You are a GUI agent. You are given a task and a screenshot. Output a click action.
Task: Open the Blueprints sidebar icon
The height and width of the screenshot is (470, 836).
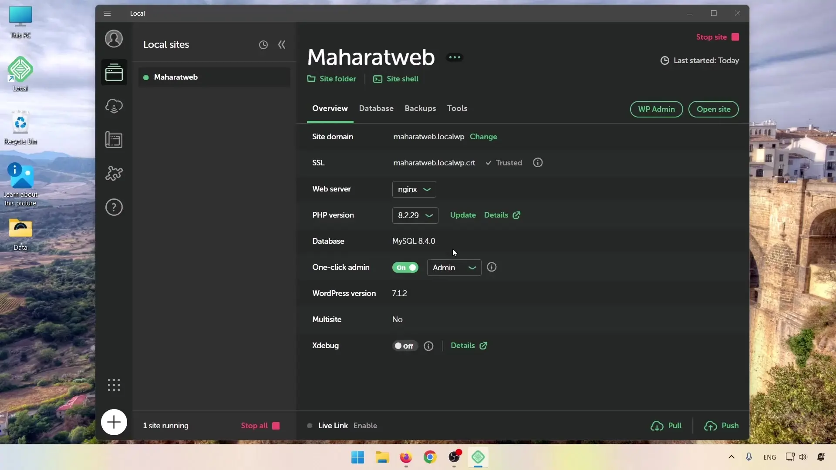tap(114, 140)
